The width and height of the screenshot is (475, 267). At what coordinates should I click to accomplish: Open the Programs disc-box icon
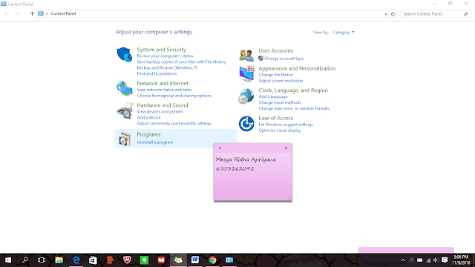125,139
